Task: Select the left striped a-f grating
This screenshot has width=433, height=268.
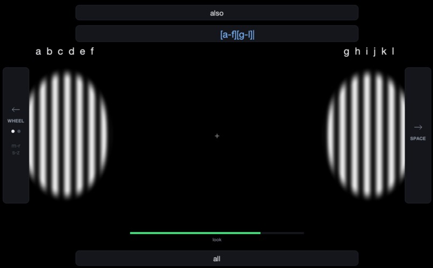Action: pos(68,135)
